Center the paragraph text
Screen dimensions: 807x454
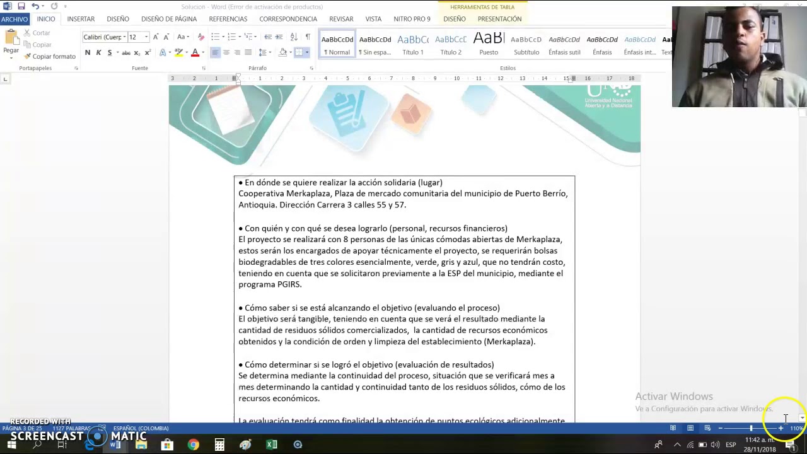pos(226,53)
